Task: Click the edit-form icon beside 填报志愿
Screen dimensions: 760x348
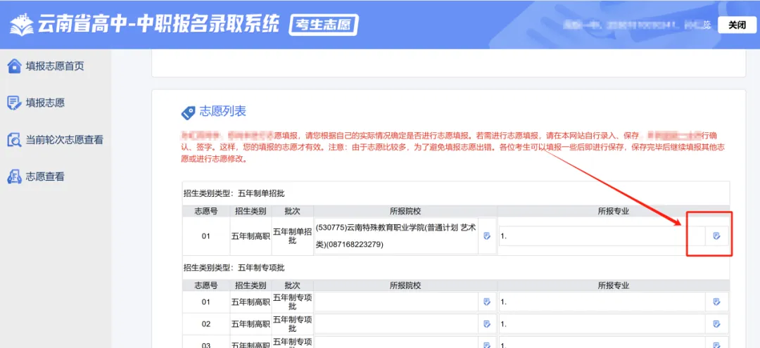Action: click(x=14, y=103)
